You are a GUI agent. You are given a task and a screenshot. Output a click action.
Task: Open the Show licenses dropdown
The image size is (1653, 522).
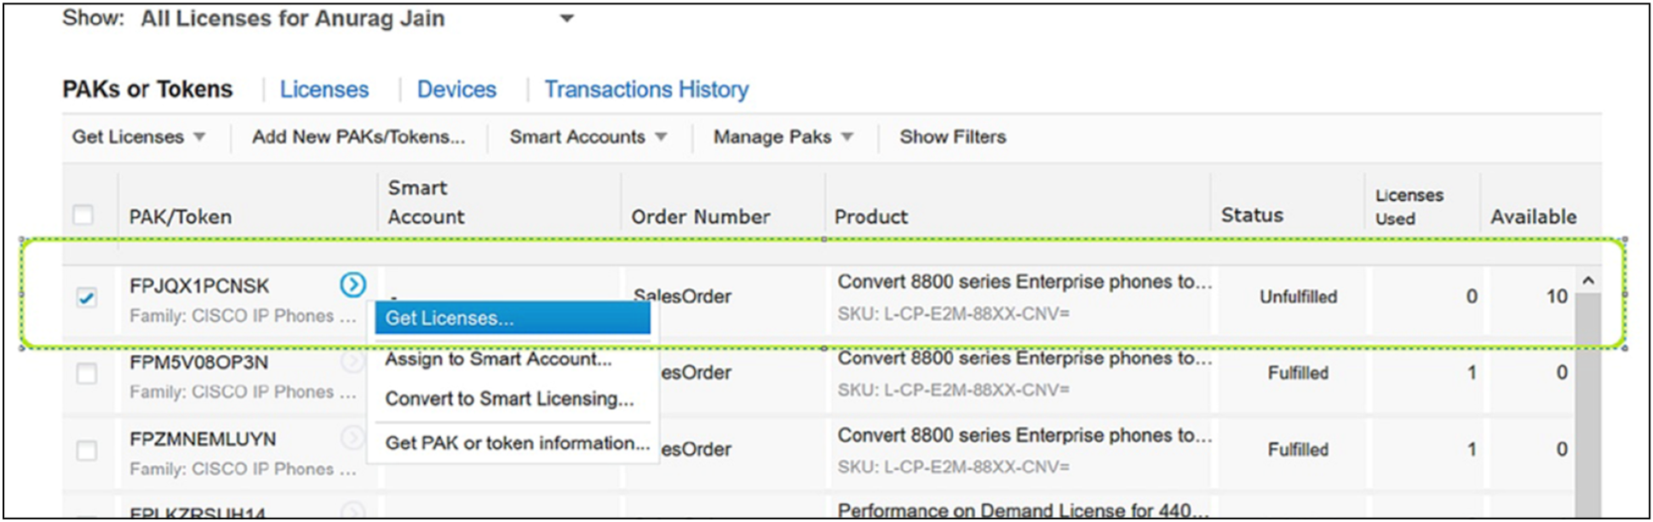566,19
